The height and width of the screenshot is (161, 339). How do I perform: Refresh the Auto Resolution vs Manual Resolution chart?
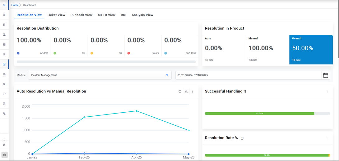180,92
